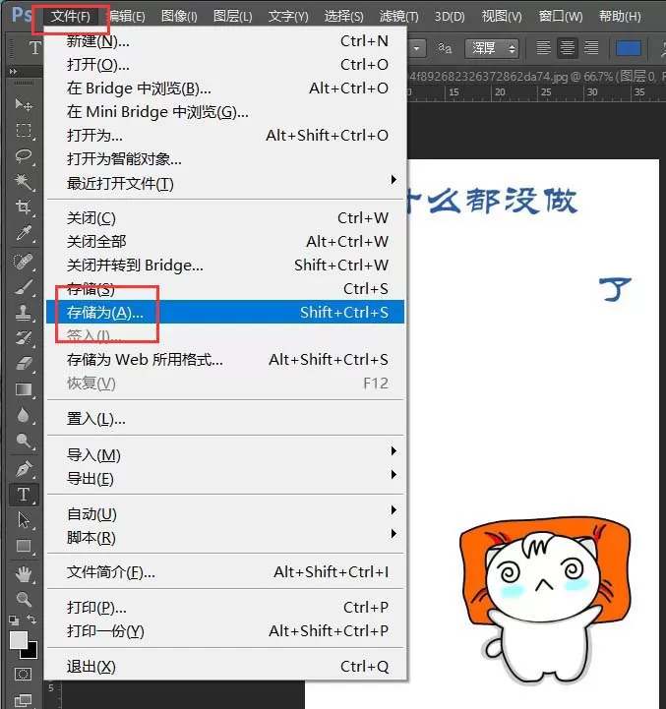
Task: Open the 选择(S) menu
Action: coord(344,17)
